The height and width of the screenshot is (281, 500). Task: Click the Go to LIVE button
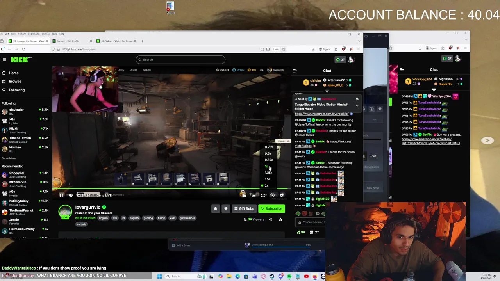[104, 195]
